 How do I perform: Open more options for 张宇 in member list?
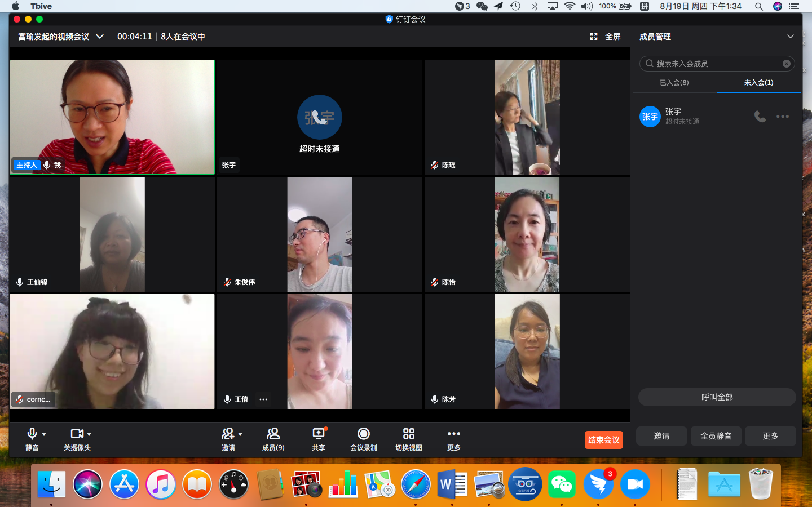[x=783, y=117]
